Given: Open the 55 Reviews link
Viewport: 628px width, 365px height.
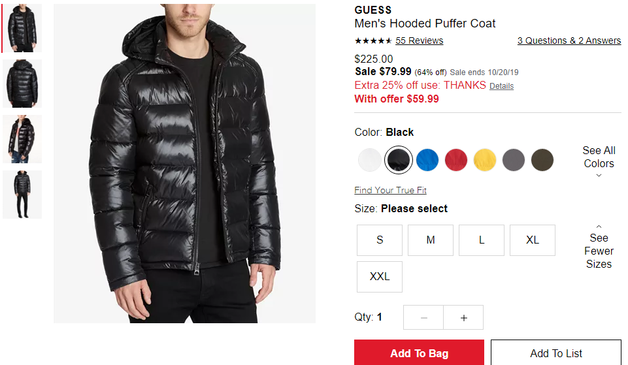Looking at the screenshot, I should [420, 41].
